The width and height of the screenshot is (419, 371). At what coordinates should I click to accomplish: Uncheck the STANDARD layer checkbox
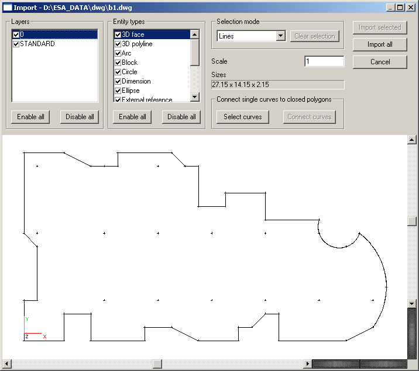click(16, 44)
